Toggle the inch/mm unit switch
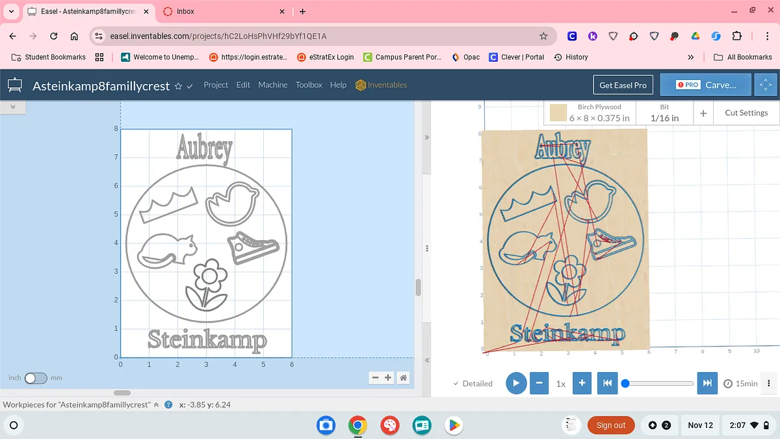780x439 pixels. (x=36, y=378)
